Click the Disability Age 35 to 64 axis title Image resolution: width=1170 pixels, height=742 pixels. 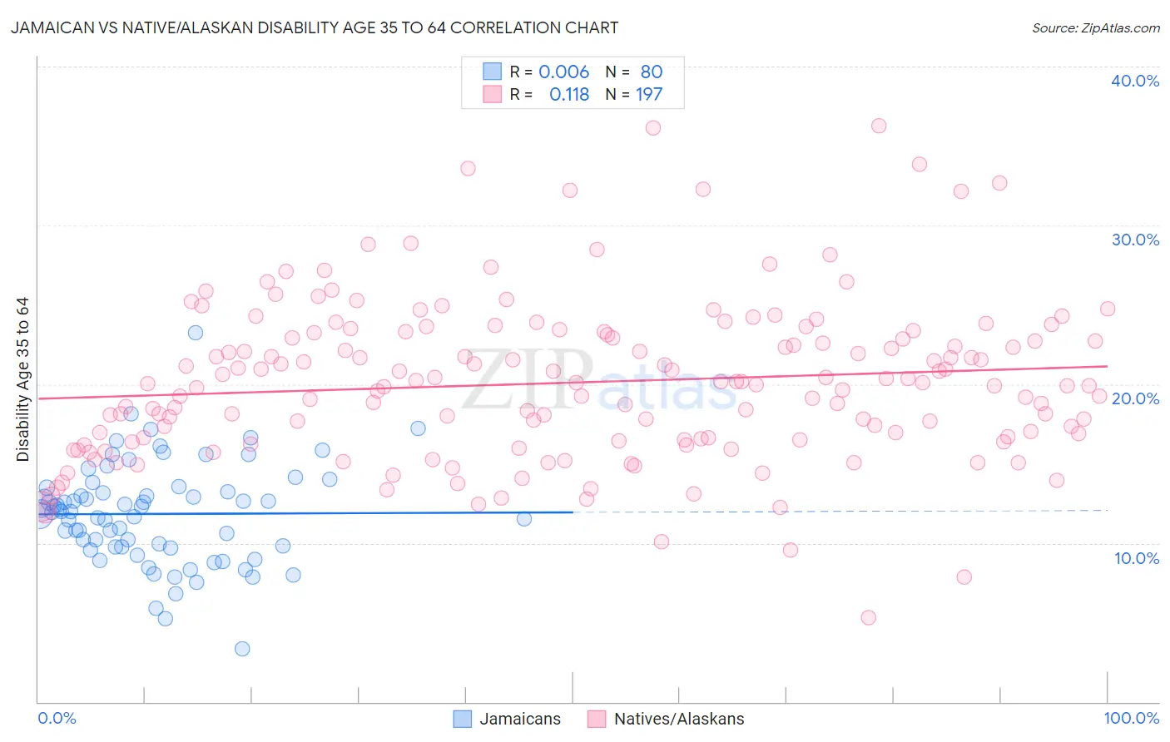pos(22,379)
